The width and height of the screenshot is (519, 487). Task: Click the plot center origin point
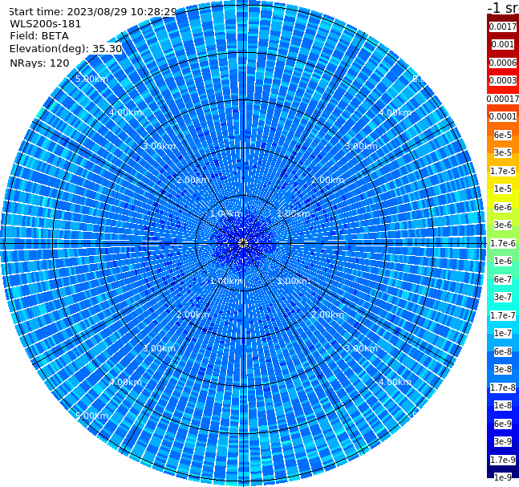(243, 243)
